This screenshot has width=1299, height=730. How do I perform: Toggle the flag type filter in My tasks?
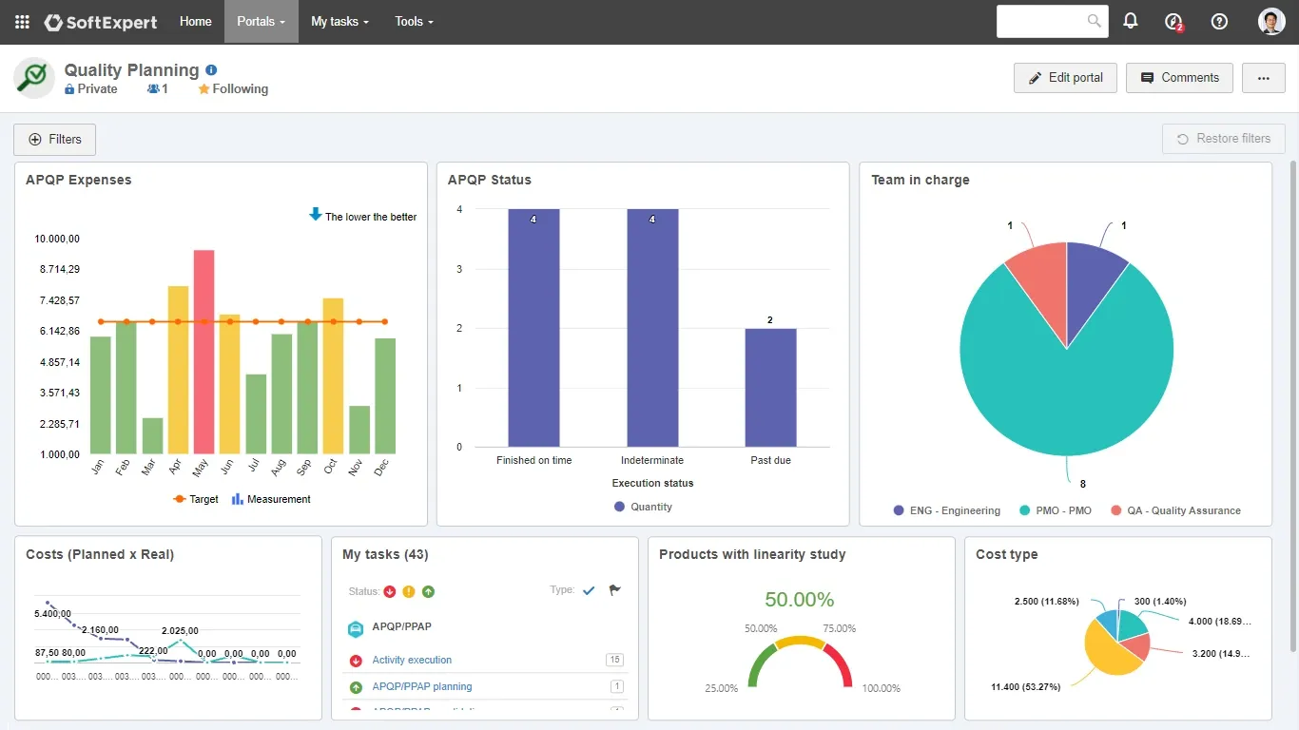click(x=614, y=590)
